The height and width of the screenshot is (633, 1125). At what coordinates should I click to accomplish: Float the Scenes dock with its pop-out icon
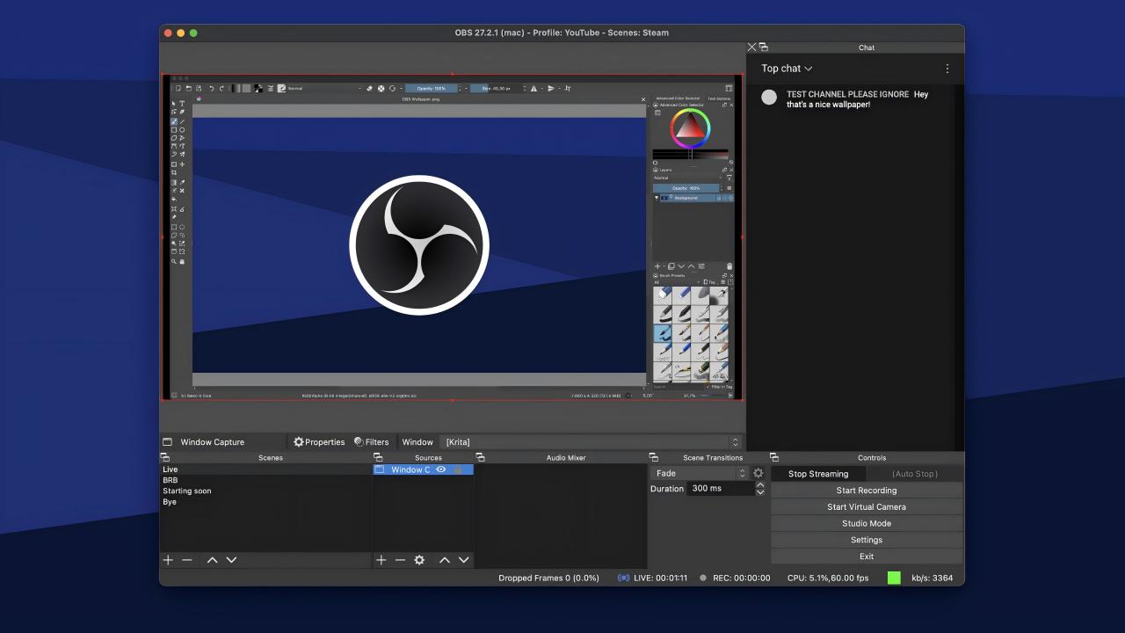pos(164,457)
